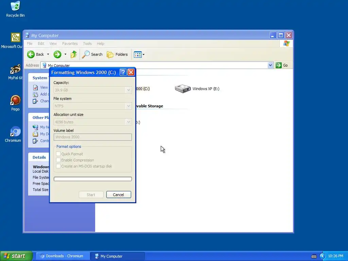This screenshot has height=261, width=348.
Task: Click the Details panel header
Action: click(x=39, y=157)
